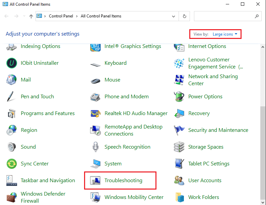Click the Refresh button beside address bar
Screen dimensions: 266x205
184,16
